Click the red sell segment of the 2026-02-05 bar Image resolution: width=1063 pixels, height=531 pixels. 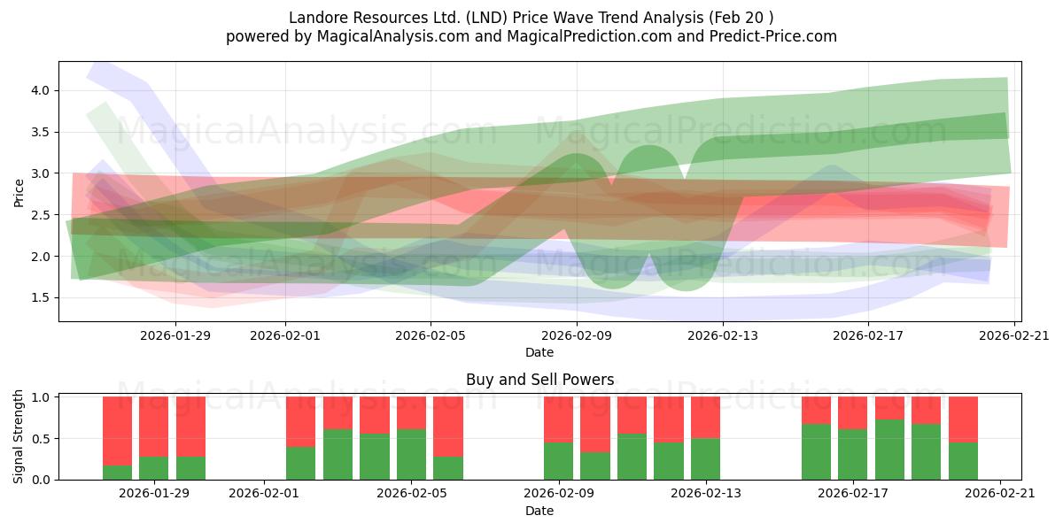[x=411, y=413]
